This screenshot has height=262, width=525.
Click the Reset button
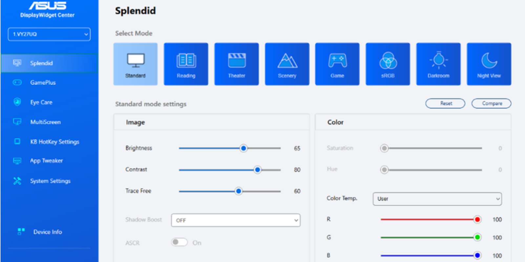(x=445, y=103)
